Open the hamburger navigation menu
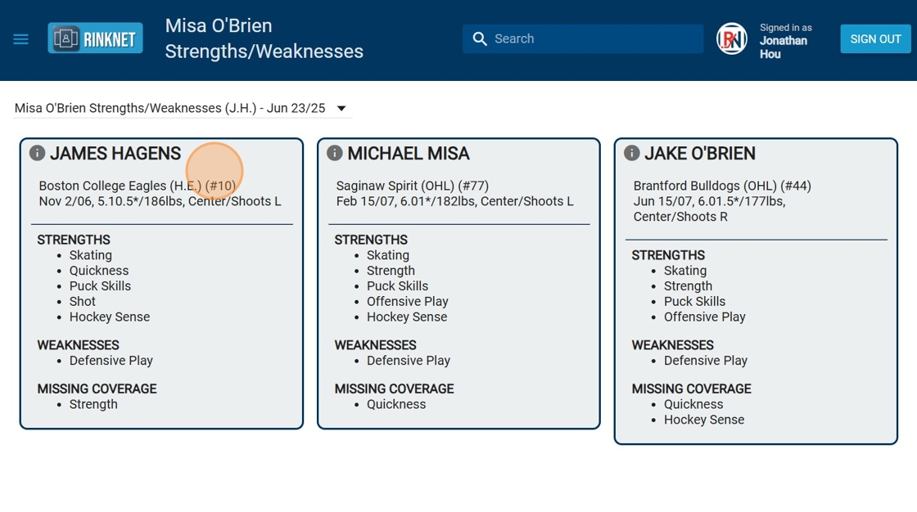This screenshot has width=917, height=512. click(x=21, y=39)
